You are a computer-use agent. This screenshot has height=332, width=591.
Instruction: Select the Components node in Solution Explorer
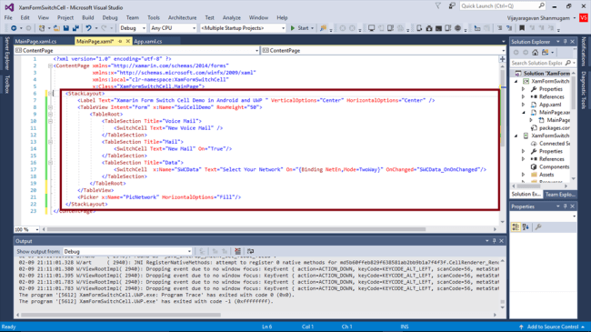(x=550, y=166)
